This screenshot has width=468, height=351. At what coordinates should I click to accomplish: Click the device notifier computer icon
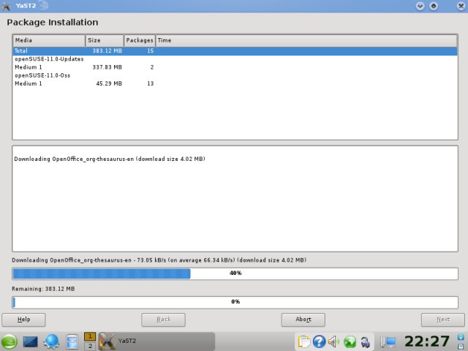[x=389, y=341]
